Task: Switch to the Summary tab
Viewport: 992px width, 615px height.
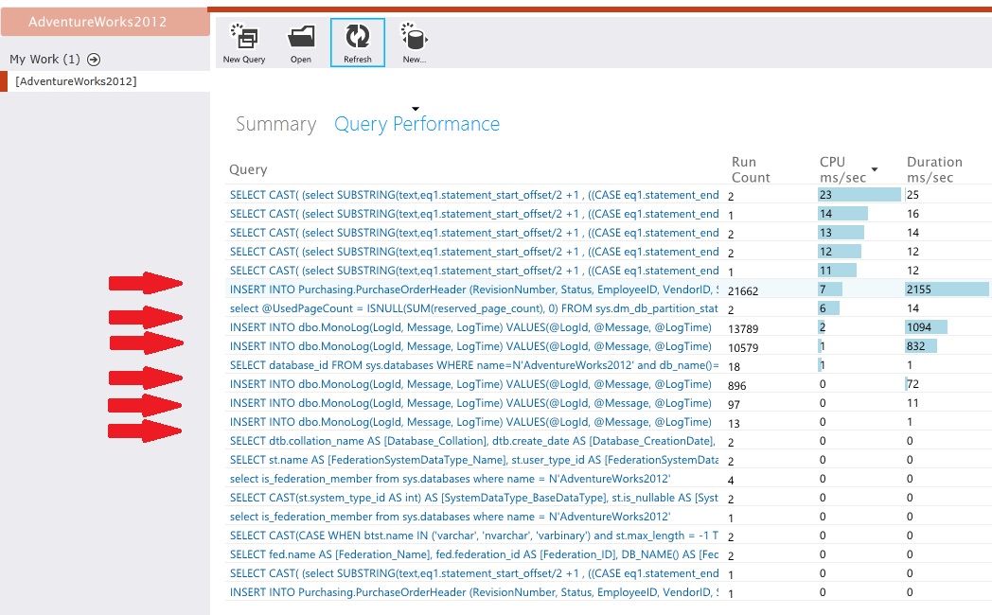Action: 275,124
